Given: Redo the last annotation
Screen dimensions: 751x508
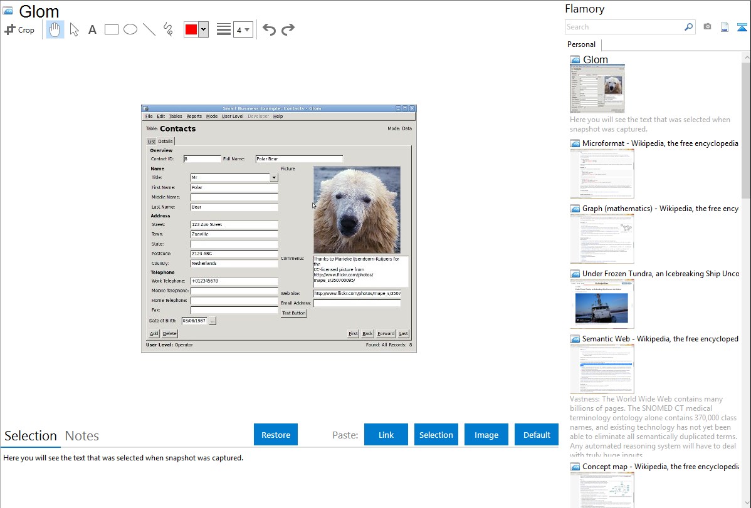Looking at the screenshot, I should pos(288,29).
